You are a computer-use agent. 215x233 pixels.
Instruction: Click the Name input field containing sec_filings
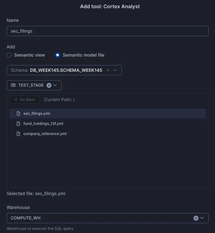coord(107,31)
